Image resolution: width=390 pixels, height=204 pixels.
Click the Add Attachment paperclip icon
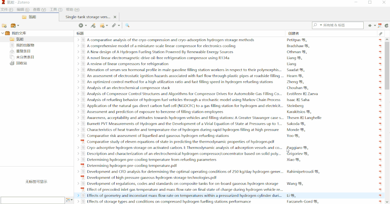click(114, 26)
